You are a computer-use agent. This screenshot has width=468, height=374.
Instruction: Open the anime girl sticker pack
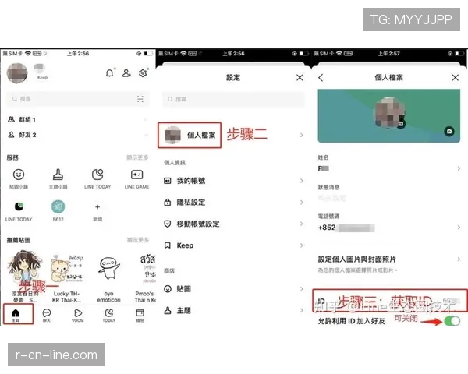[24, 276]
